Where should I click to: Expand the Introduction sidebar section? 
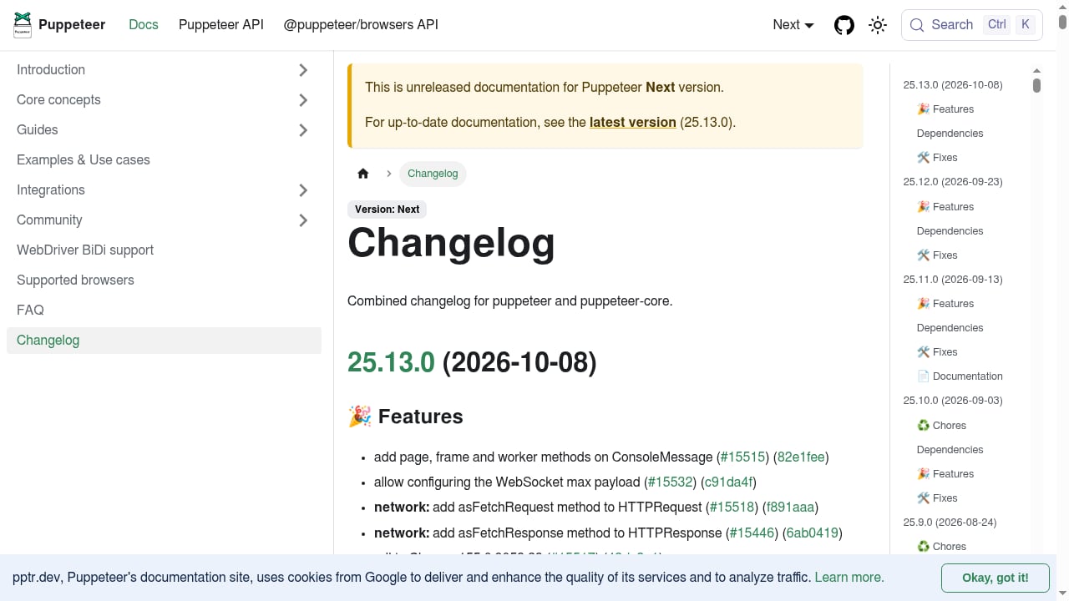coord(303,70)
